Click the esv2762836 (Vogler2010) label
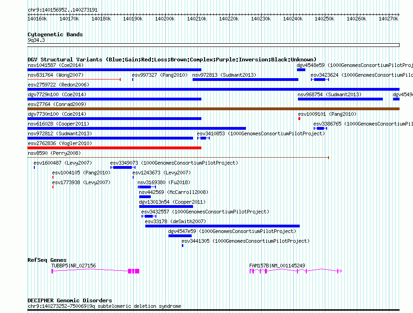Image resolution: width=413 pixels, height=313 pixels. point(60,143)
